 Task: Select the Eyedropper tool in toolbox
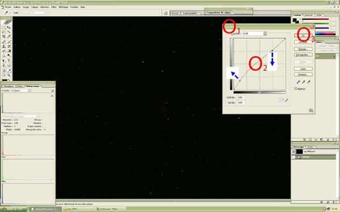[x=9, y=70]
